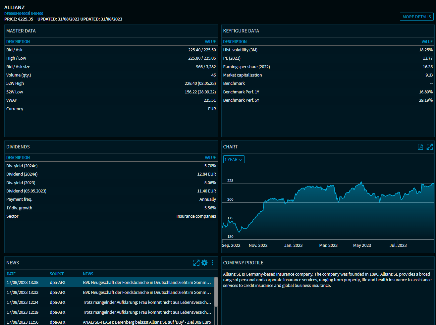Screen dimensions: 436x325
Task: Expand the News panel to fullscreen
Action: [x=196, y=263]
